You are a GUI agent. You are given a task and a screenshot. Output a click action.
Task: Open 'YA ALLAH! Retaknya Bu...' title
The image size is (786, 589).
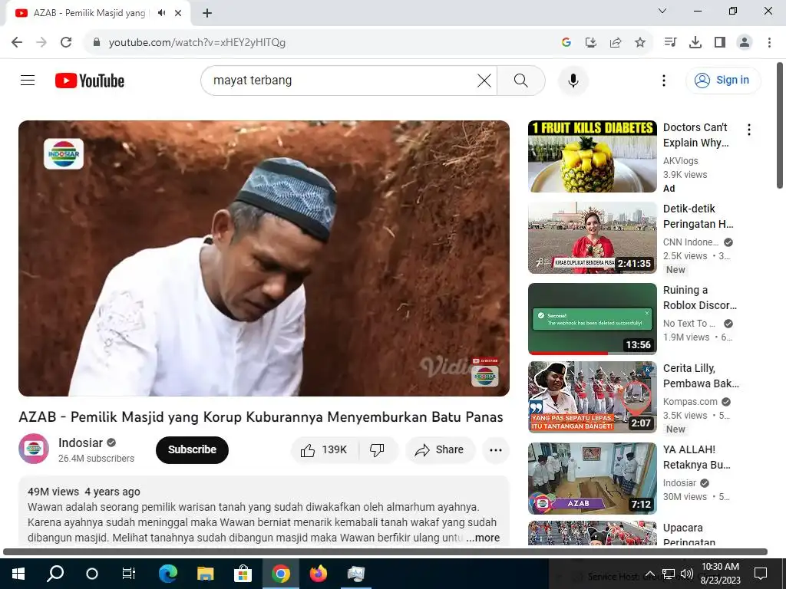(697, 457)
